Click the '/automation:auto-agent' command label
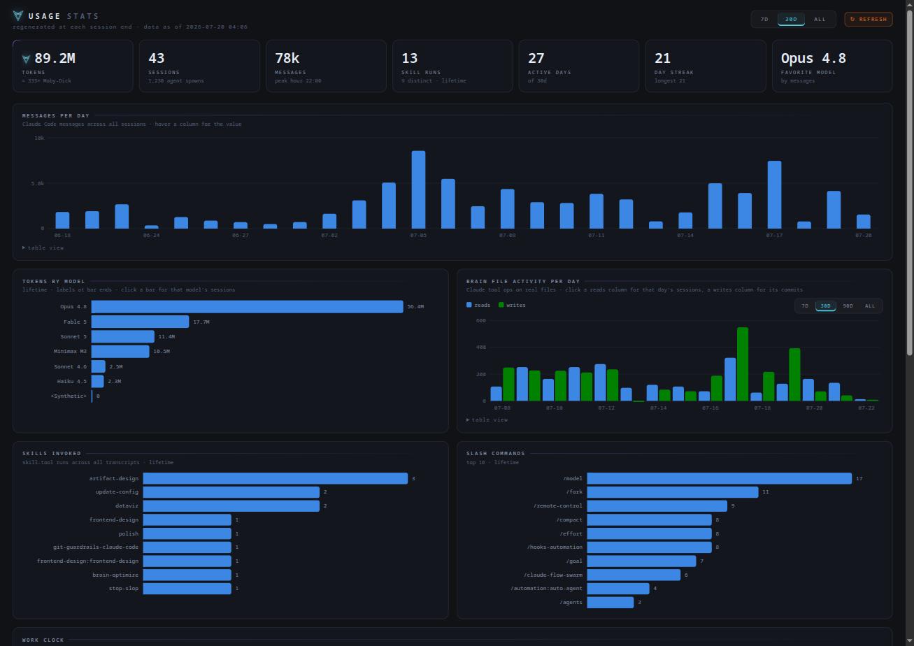 pyautogui.click(x=546, y=588)
